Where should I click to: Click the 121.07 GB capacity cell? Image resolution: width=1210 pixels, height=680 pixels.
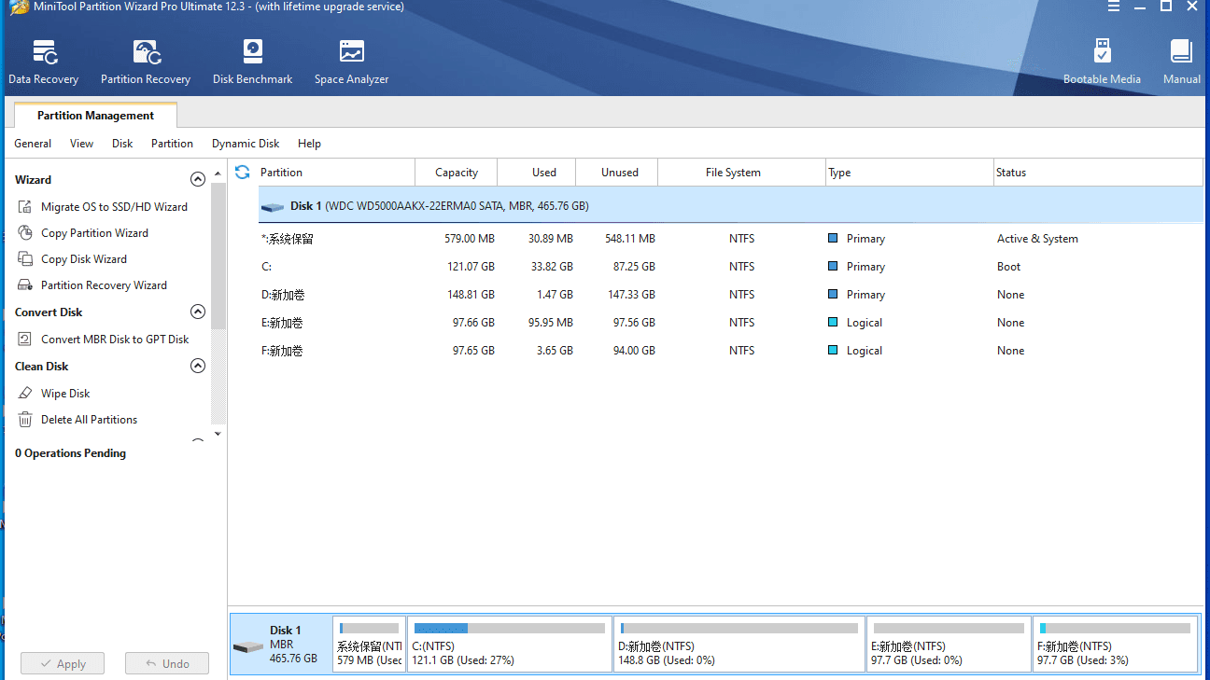(471, 267)
